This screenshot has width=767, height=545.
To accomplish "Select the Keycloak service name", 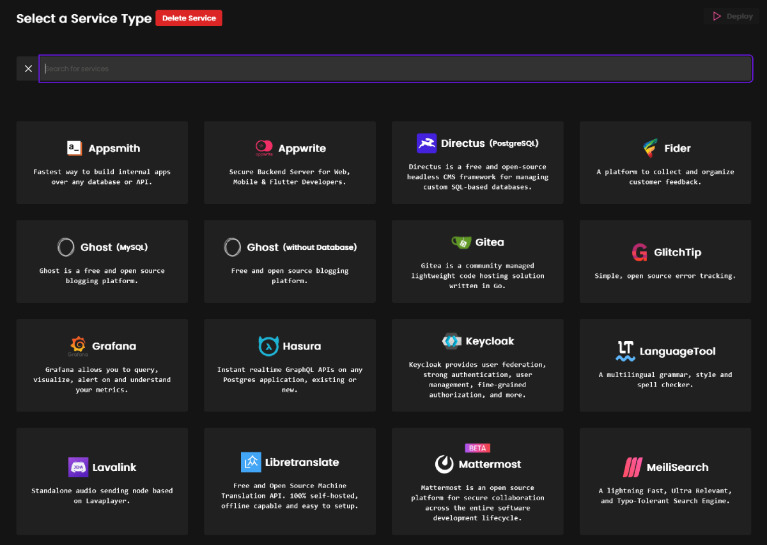I will (x=490, y=341).
